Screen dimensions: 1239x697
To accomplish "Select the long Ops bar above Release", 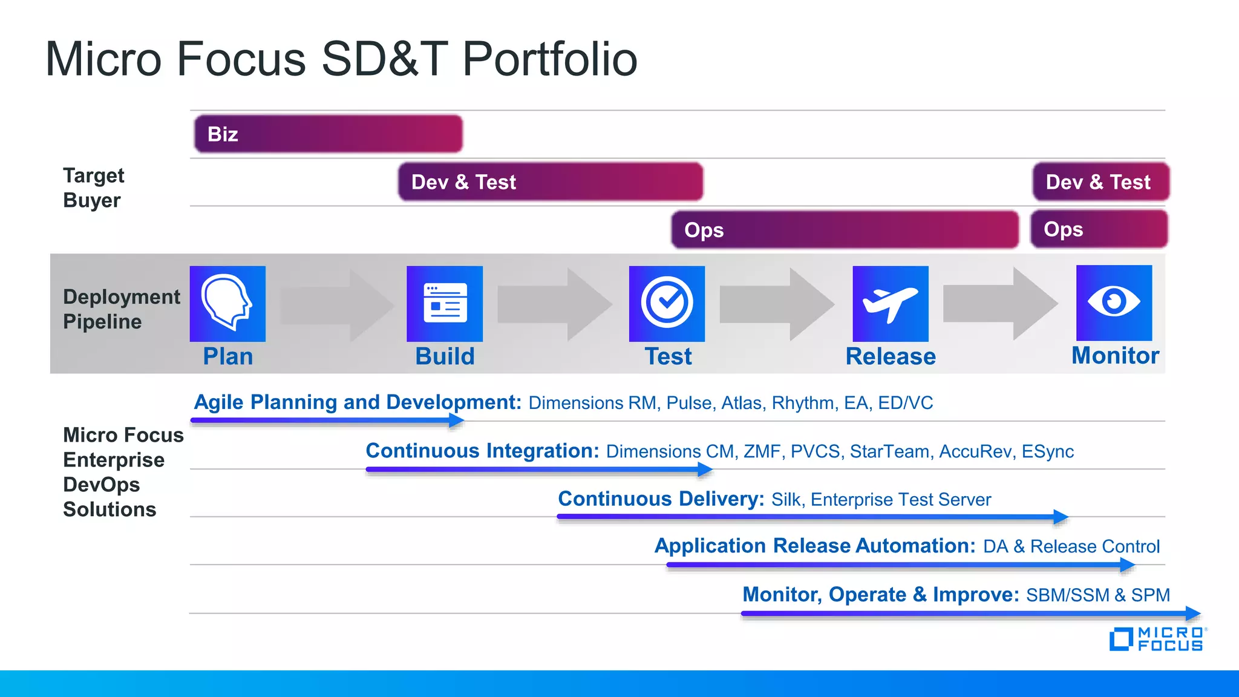I will coord(845,229).
